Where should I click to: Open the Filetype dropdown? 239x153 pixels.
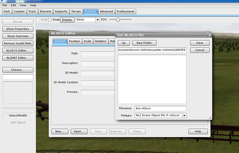pyautogui.click(x=184, y=115)
